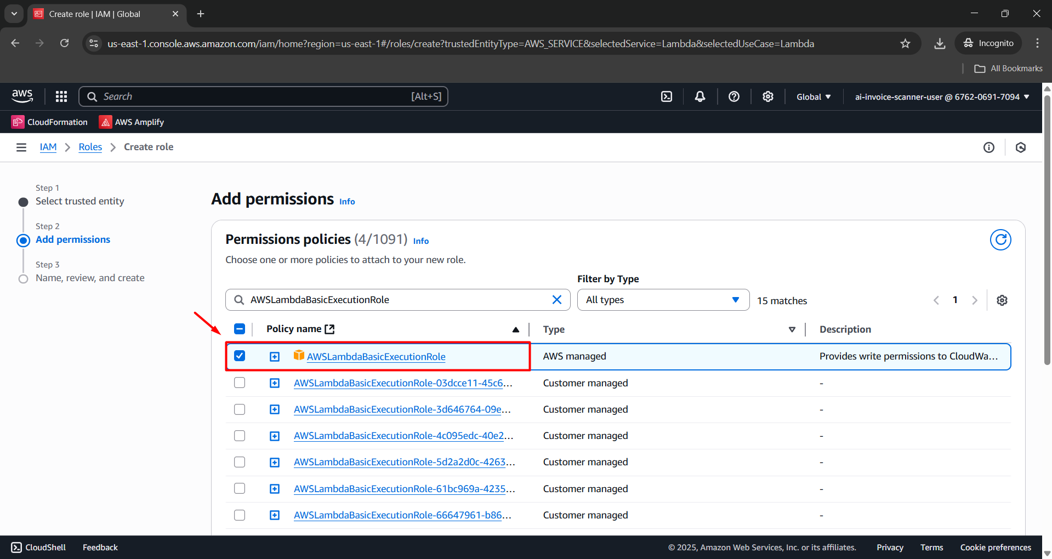Open the CloudFormation shortcut
The image size is (1052, 559).
click(50, 122)
